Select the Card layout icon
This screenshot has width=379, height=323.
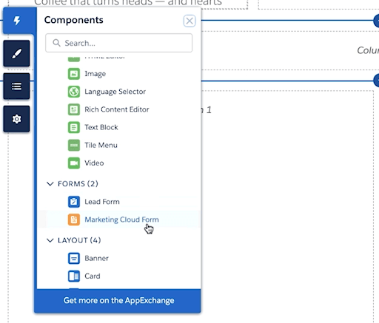(x=74, y=276)
